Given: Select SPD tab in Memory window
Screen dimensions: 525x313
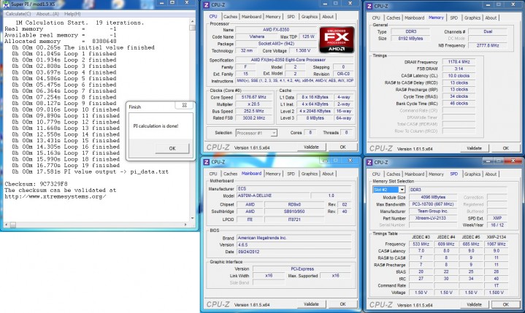Looking at the screenshot, I should pos(454,18).
